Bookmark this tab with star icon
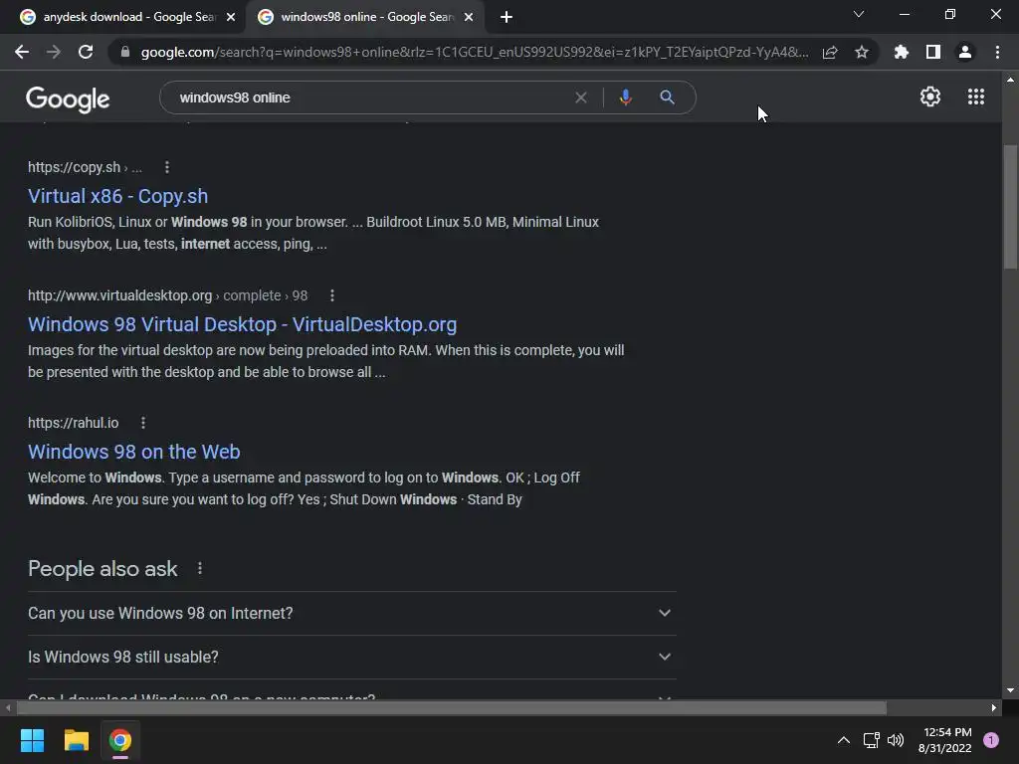Screen dimensions: 1019x764 coord(862,52)
